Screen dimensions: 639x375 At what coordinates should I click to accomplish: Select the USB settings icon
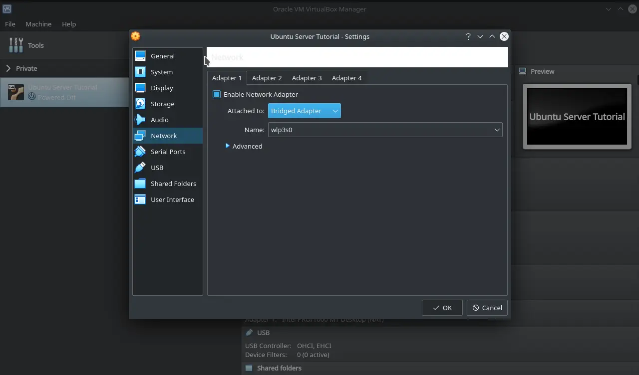[140, 168]
